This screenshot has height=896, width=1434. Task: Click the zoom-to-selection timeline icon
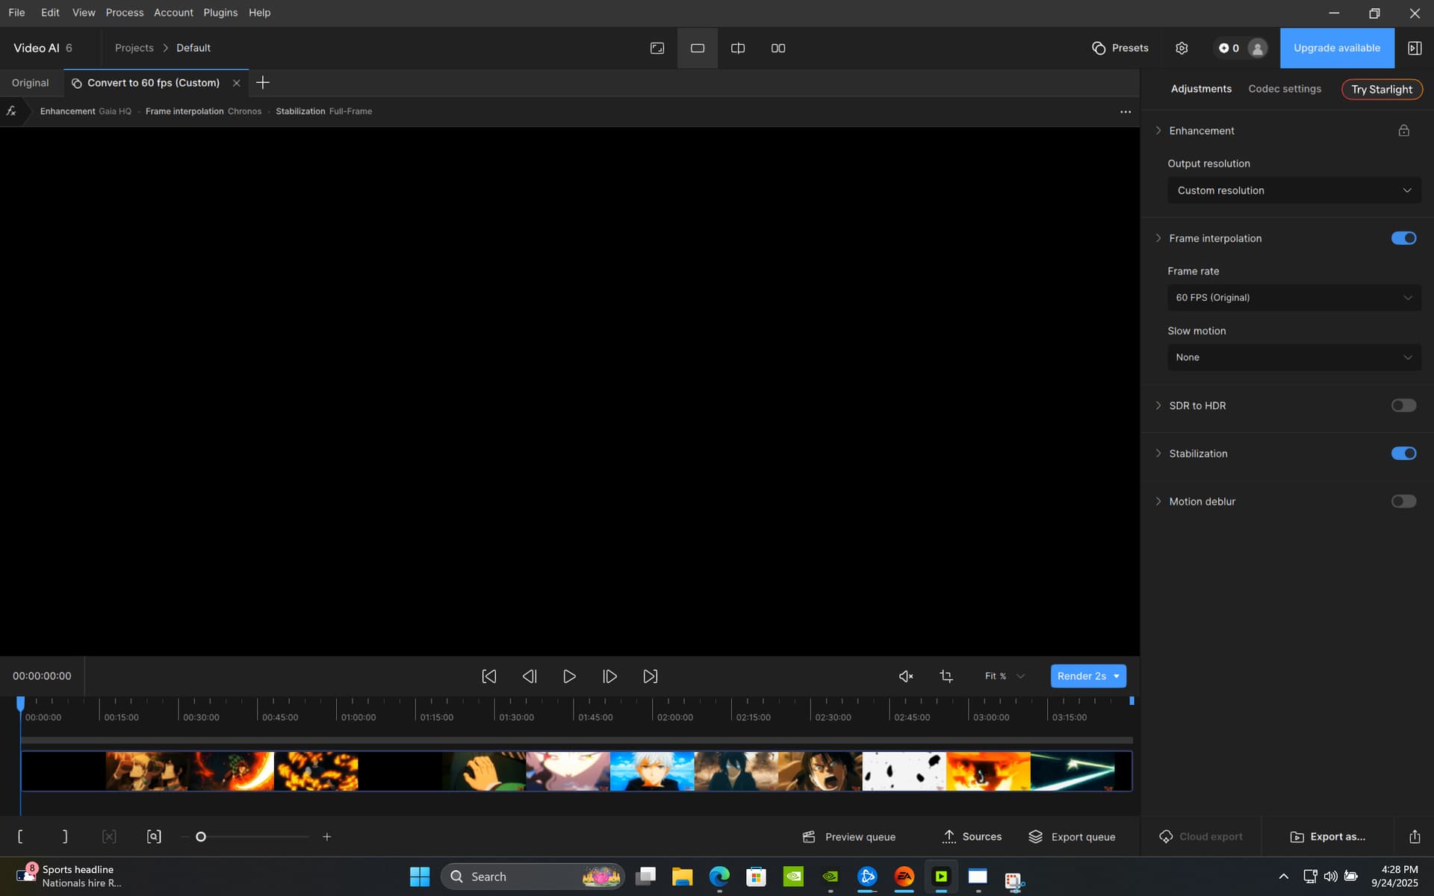(x=154, y=837)
